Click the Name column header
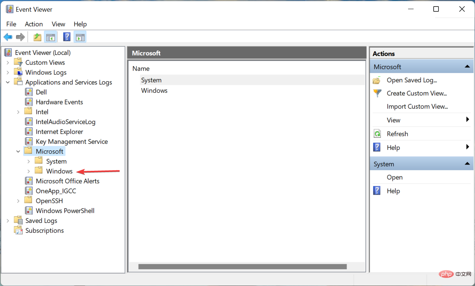The image size is (475, 286). 141,68
